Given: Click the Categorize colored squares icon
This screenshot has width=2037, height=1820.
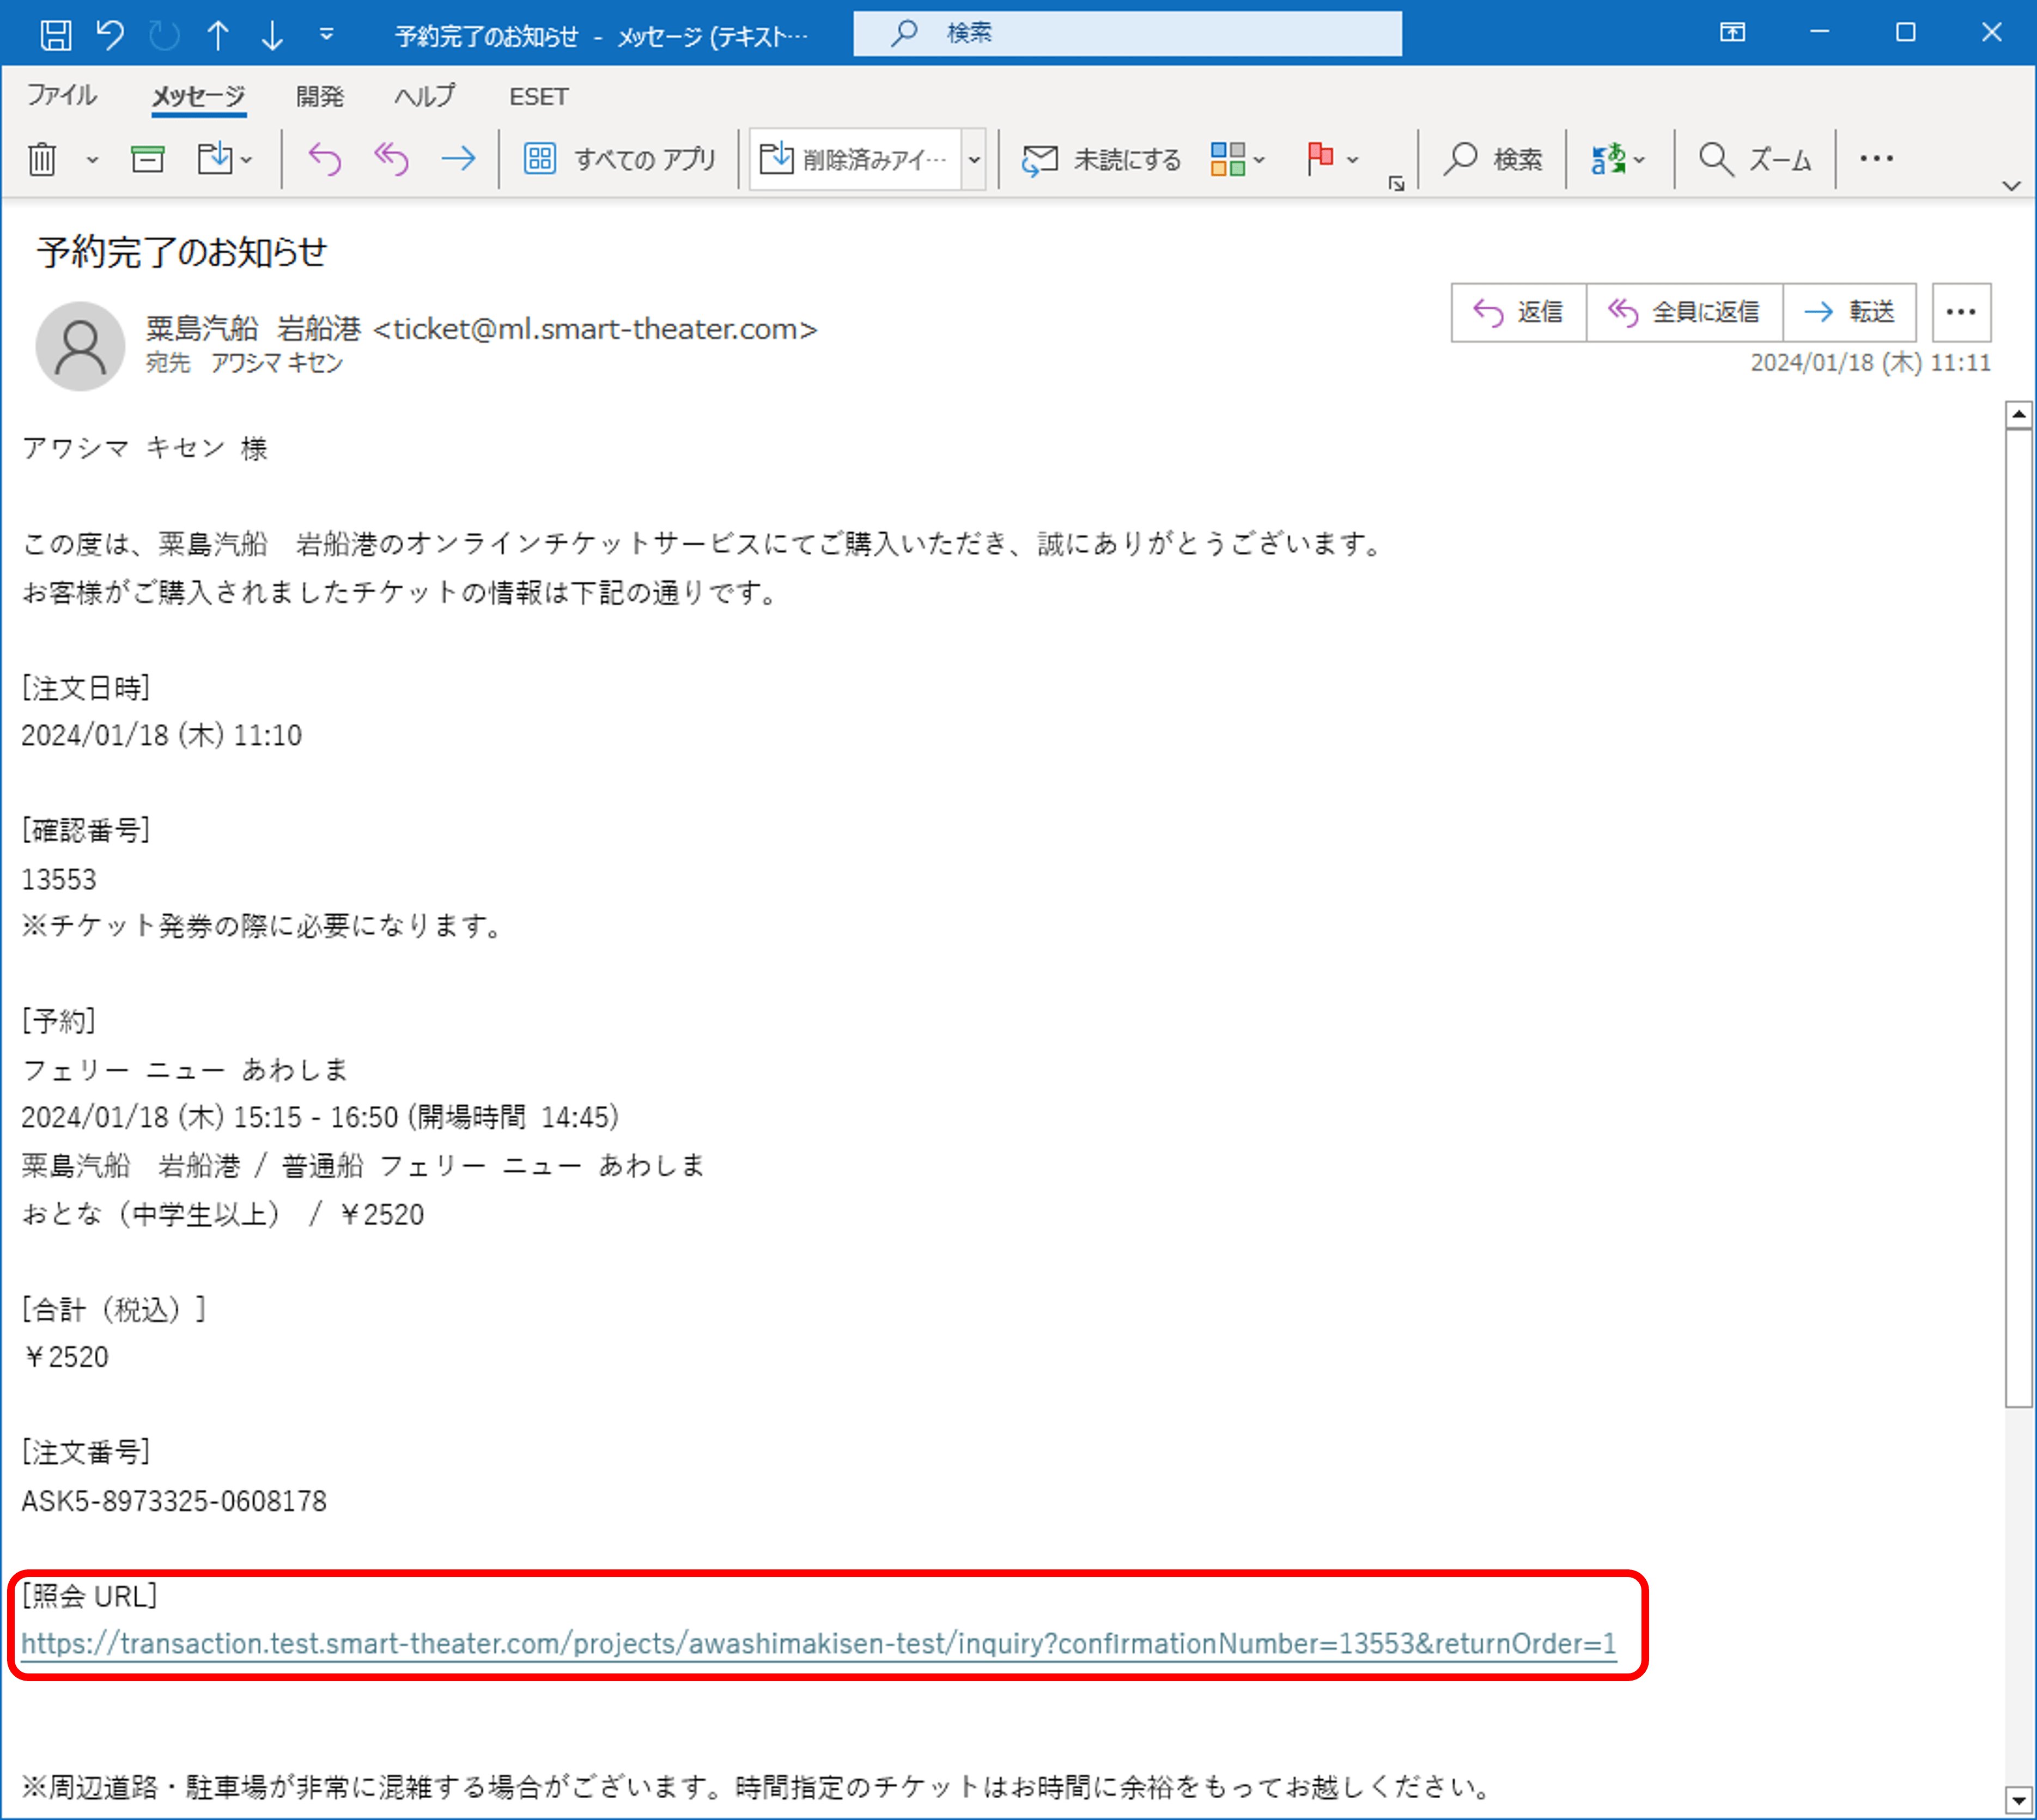Looking at the screenshot, I should point(1227,159).
